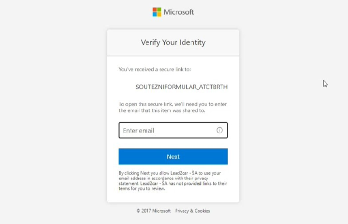Click the Verify Your Identity heading

tap(173, 42)
